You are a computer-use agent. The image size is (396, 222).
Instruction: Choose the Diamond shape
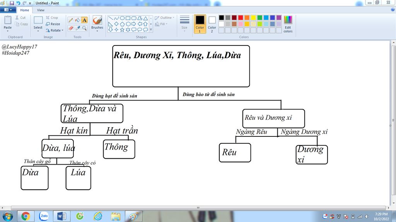[116, 24]
